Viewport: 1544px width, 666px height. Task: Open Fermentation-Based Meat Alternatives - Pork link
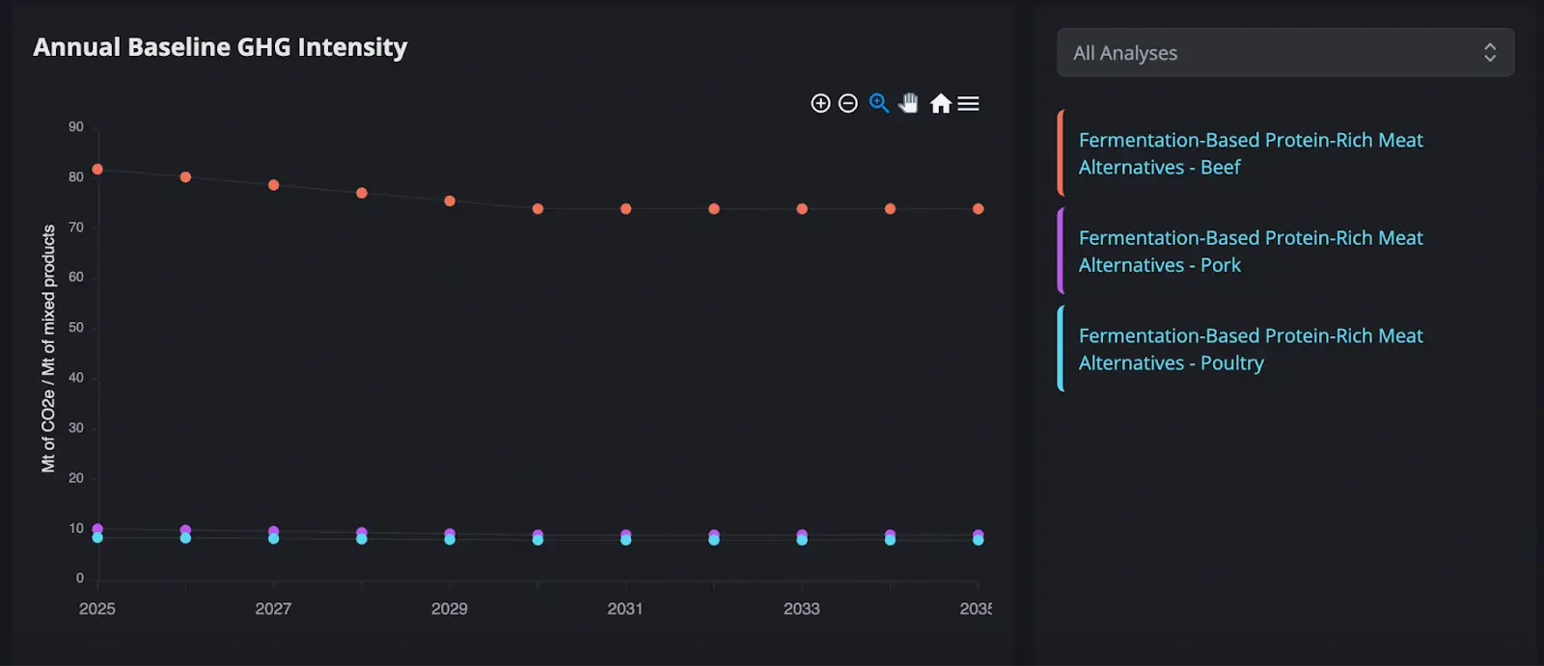point(1250,251)
